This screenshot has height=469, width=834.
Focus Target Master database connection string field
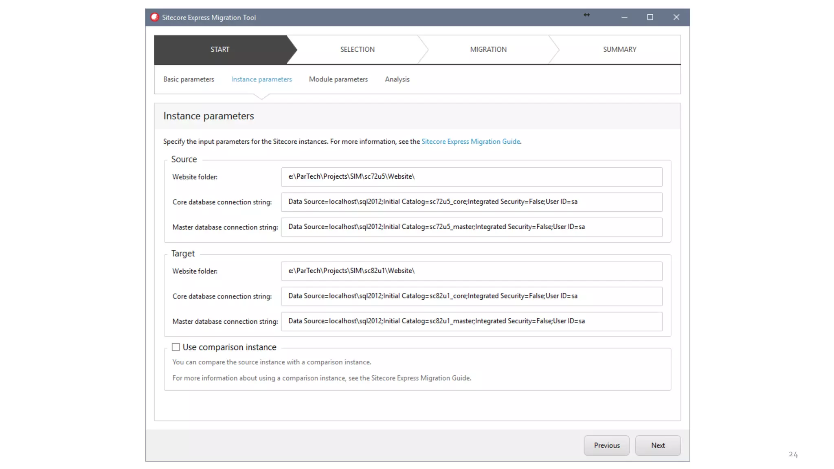[x=471, y=321]
